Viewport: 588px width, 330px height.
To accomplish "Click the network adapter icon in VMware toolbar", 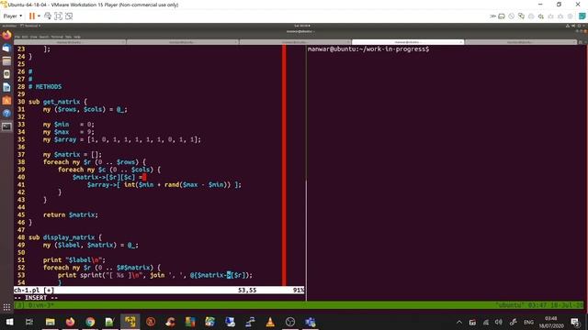I will click(x=521, y=16).
